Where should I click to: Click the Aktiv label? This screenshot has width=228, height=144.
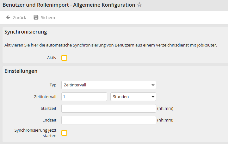[52, 58]
